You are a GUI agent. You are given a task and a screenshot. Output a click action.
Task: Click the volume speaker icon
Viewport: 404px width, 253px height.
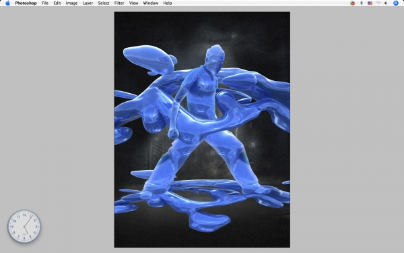(x=385, y=3)
